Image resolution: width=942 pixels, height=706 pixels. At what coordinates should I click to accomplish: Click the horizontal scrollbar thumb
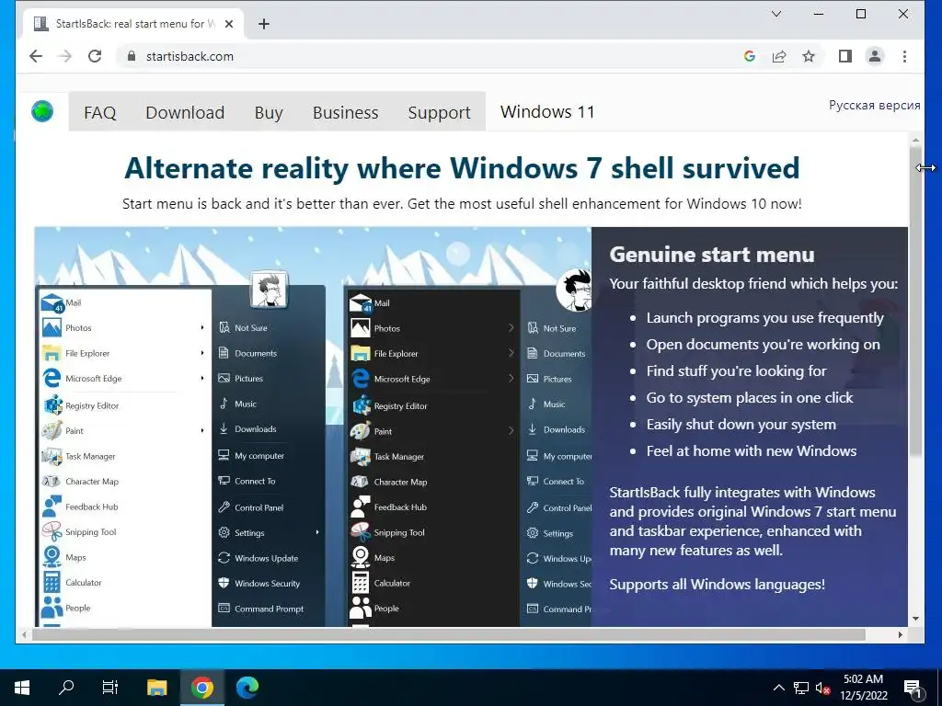[449, 634]
